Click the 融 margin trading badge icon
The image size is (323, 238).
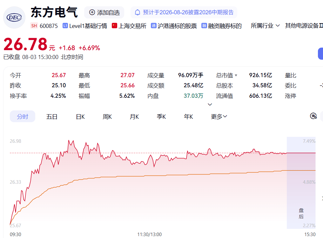[204, 25]
